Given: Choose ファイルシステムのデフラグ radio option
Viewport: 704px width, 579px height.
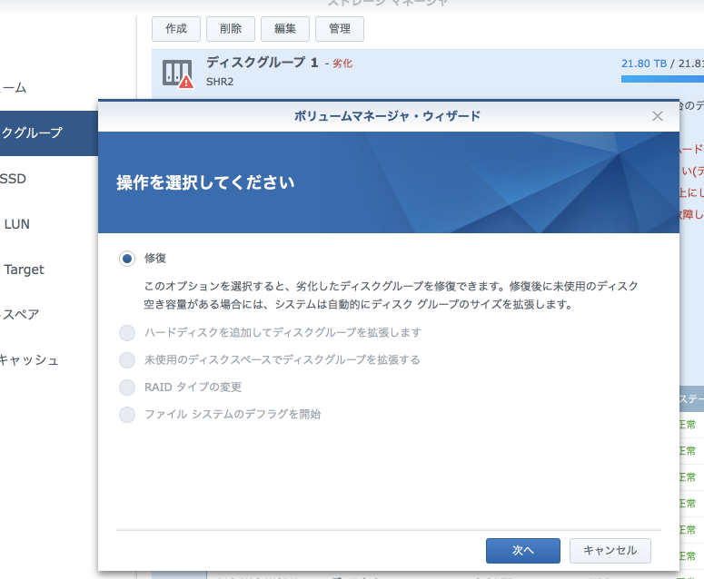Looking at the screenshot, I should pos(127,415).
